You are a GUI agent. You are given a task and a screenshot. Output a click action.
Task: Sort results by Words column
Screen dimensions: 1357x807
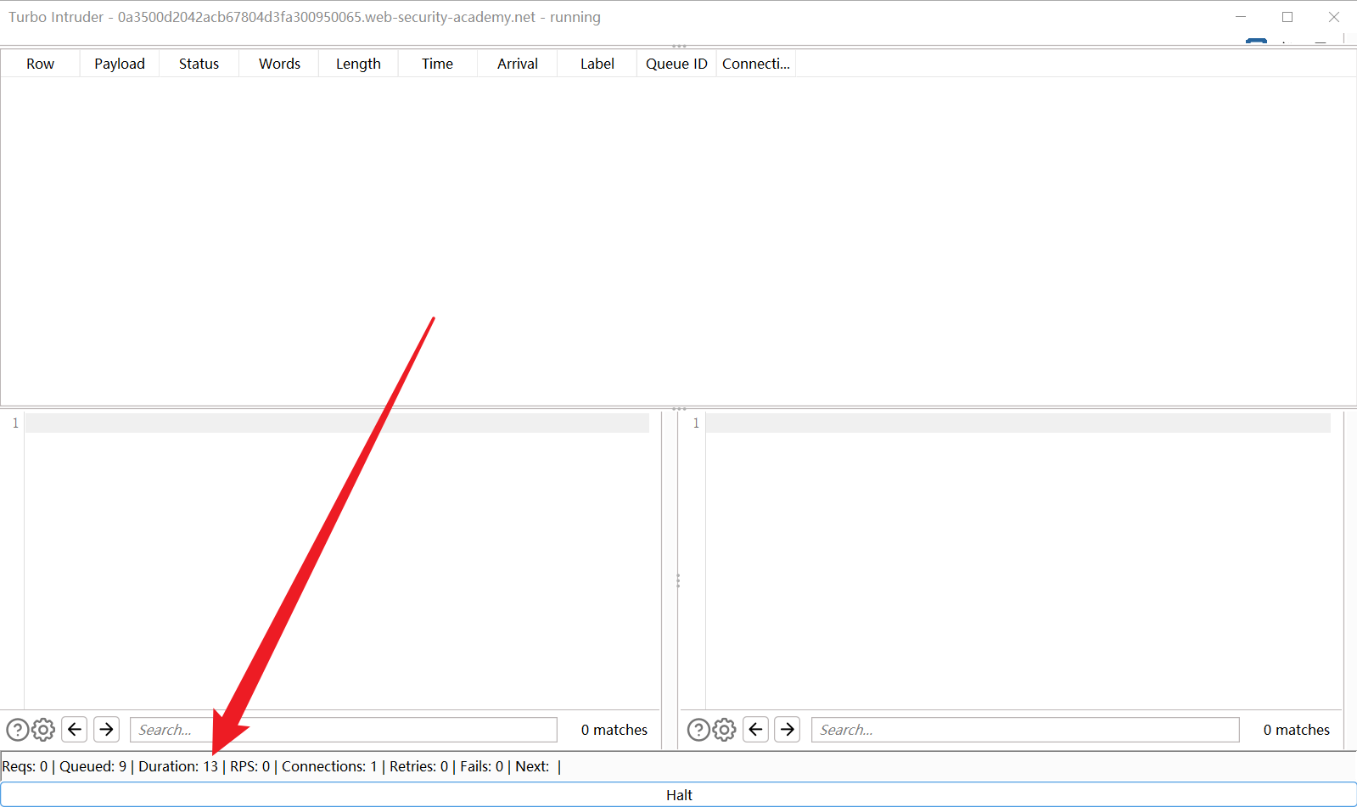pyautogui.click(x=279, y=64)
